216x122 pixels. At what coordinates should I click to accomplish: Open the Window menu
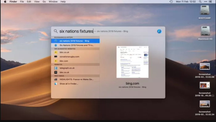coord(53,2)
